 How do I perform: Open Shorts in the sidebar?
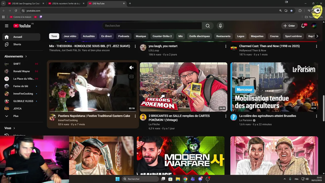(21, 44)
